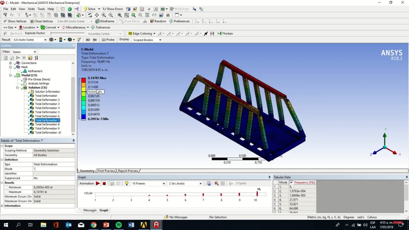409x230 pixels.
Task: Open the Tools menu
Action: [41, 9]
